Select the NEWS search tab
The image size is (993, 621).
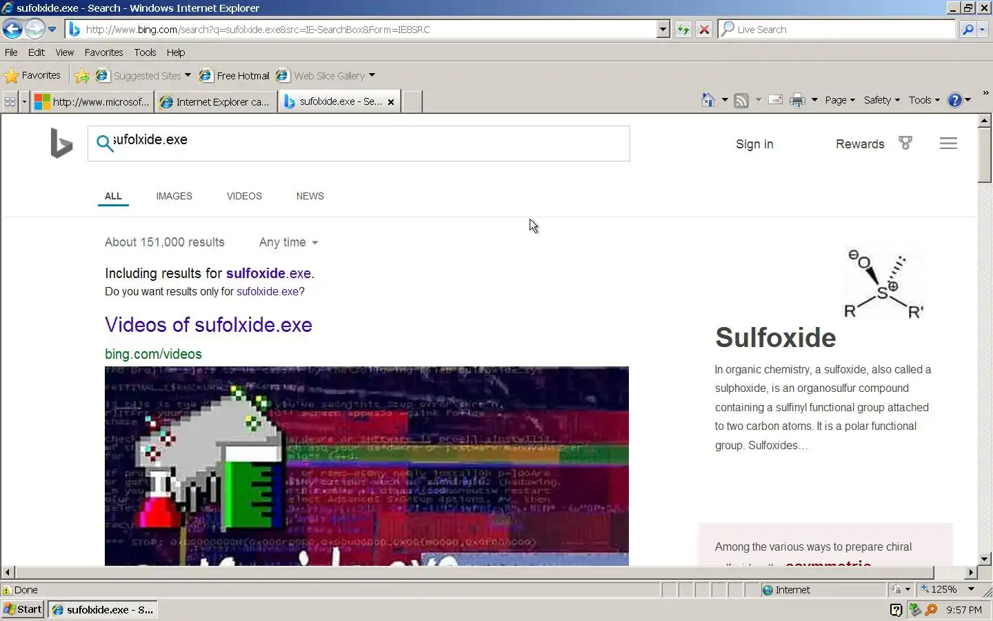pos(310,196)
